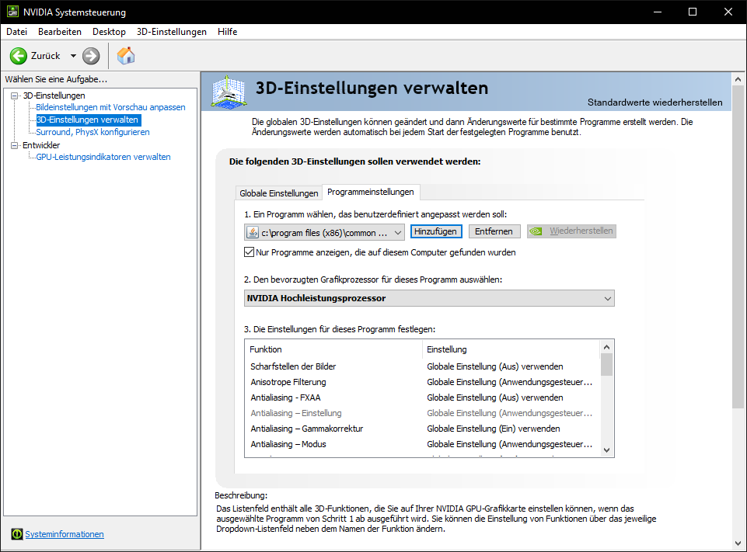This screenshot has height=552, width=747.
Task: Click the green Zurück back arrow icon
Action: coord(17,56)
